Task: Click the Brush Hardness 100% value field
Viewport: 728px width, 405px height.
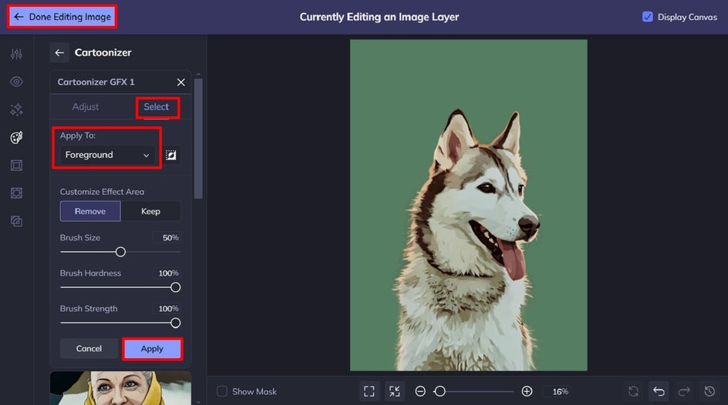Action: (x=167, y=273)
